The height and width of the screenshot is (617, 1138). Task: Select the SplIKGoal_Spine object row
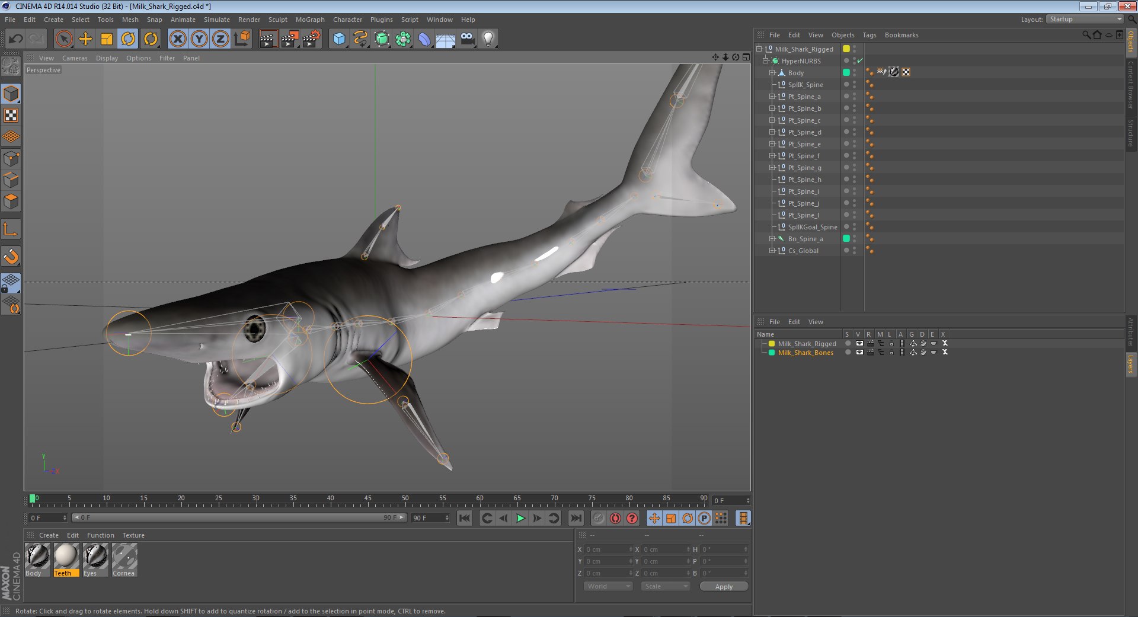812,227
